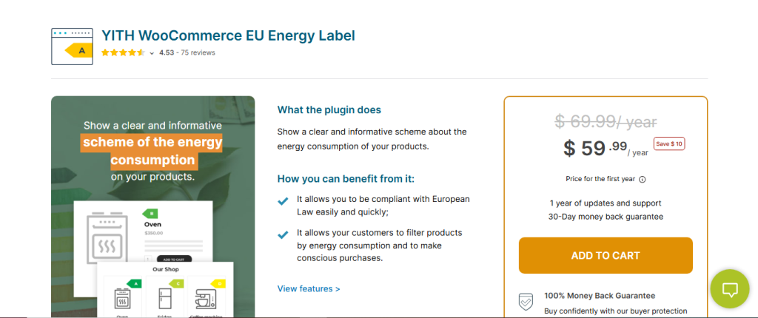Click the checkmark beside filter products benefit

(x=283, y=234)
